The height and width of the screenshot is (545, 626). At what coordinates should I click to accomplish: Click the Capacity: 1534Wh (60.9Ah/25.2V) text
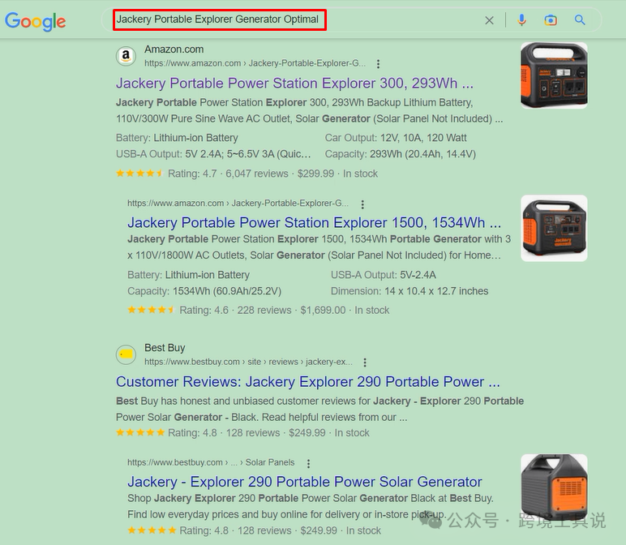coord(204,291)
